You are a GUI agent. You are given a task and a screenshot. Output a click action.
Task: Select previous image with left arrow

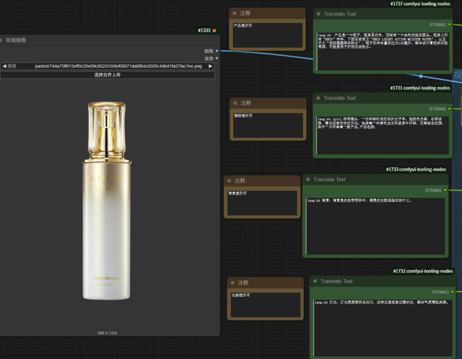[4, 66]
